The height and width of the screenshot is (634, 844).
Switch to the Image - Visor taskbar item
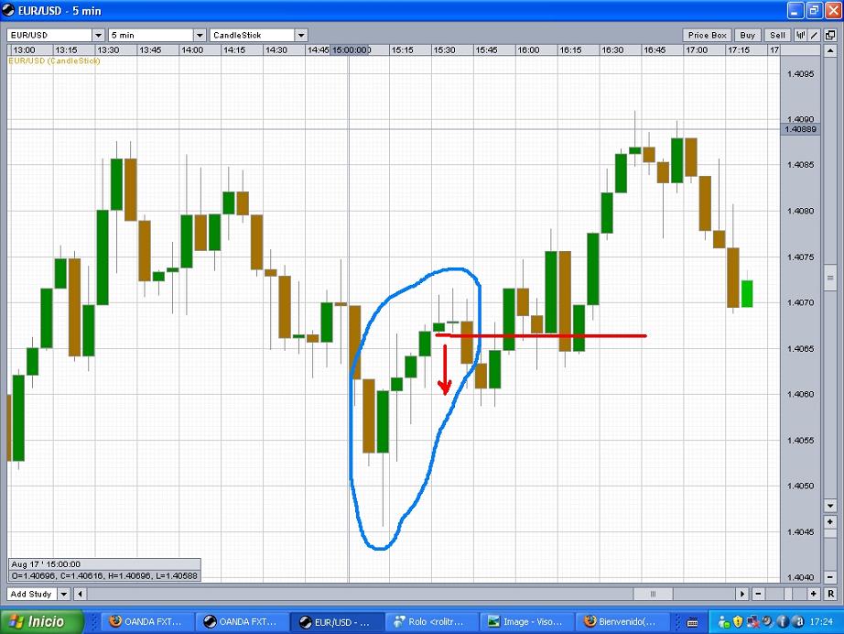[x=525, y=622]
